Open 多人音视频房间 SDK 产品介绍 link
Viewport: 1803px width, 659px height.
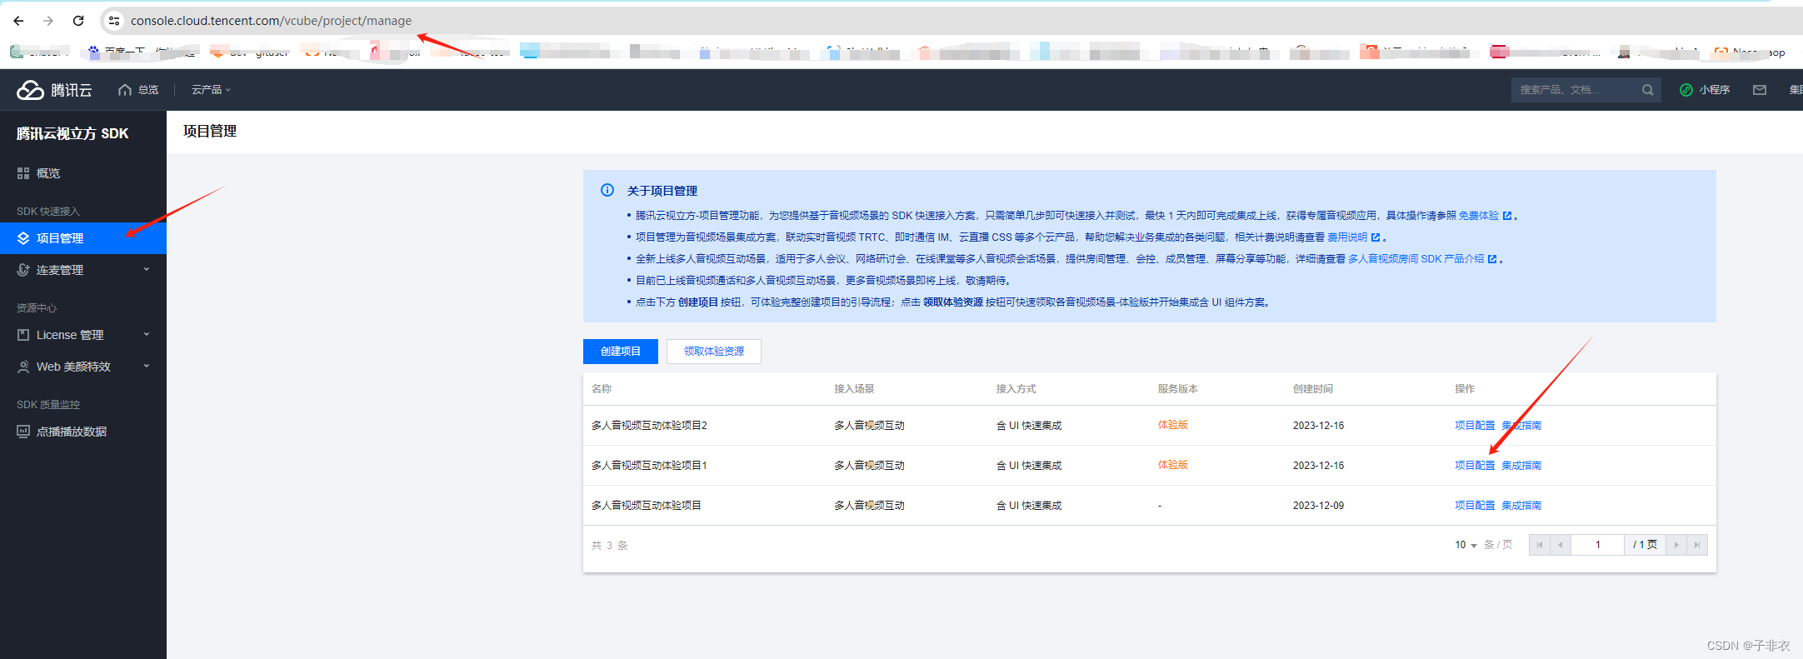(x=1422, y=259)
